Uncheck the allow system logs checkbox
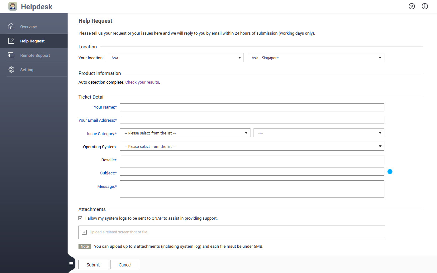The height and width of the screenshot is (273, 437). 80,218
